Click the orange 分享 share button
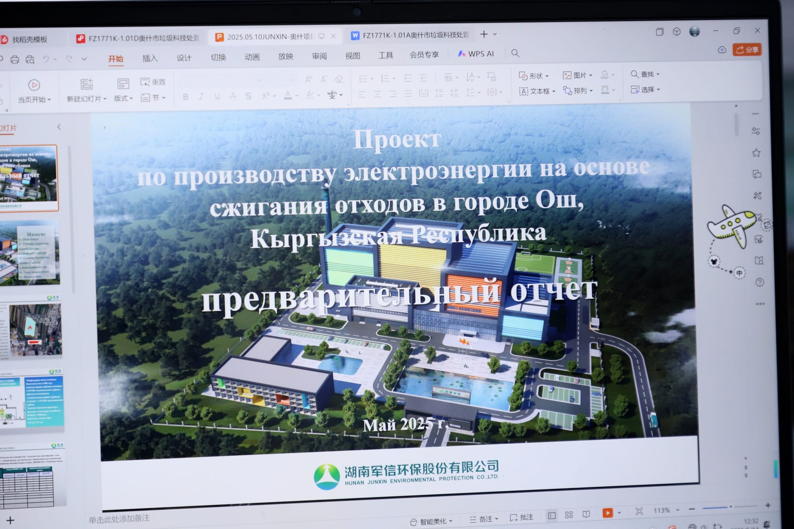The width and height of the screenshot is (794, 529). (x=747, y=50)
